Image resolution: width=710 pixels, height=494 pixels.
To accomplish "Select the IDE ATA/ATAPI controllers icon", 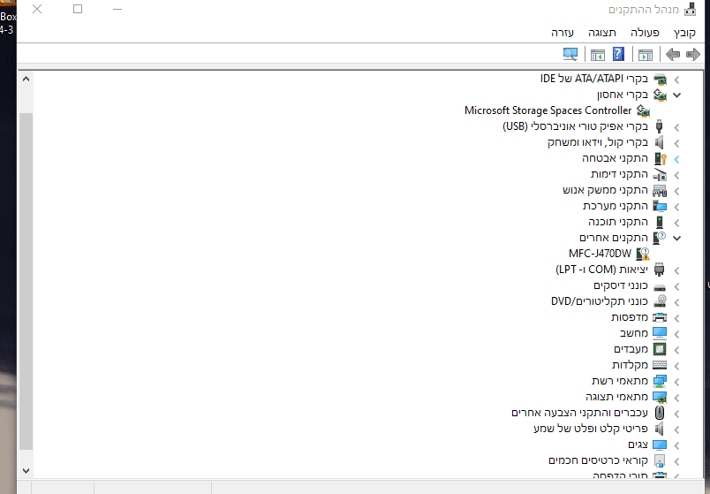I will (x=660, y=79).
